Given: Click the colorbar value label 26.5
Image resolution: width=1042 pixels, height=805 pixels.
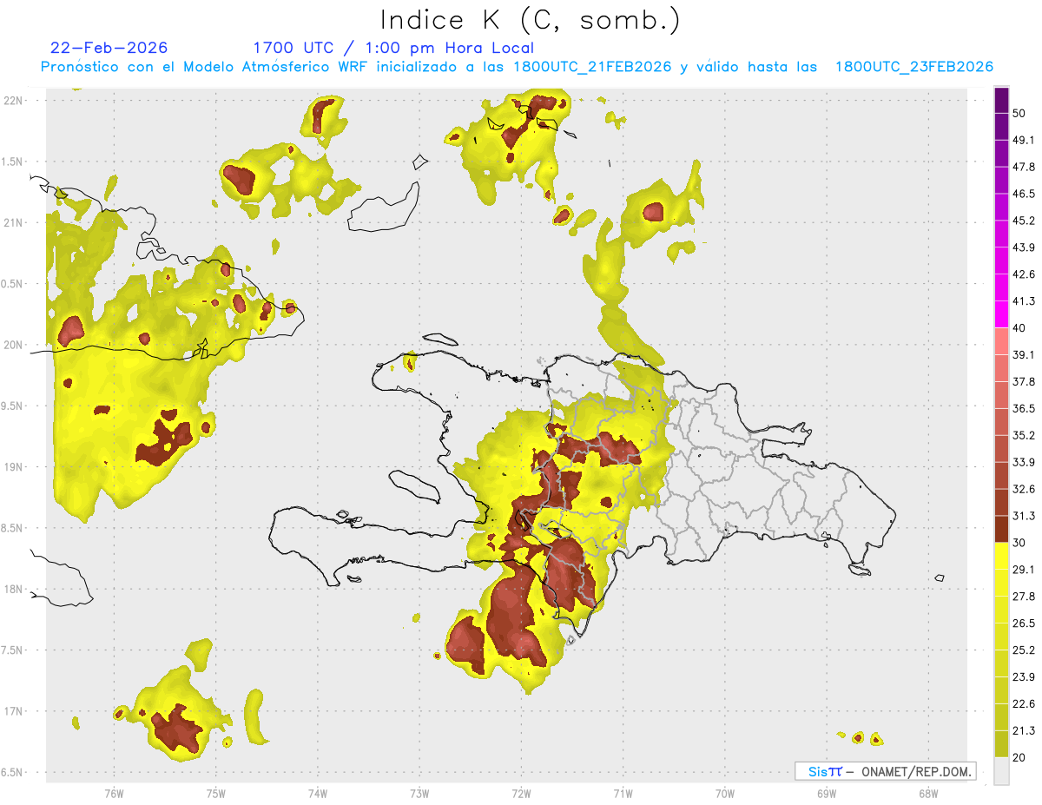Looking at the screenshot, I should 1024,624.
